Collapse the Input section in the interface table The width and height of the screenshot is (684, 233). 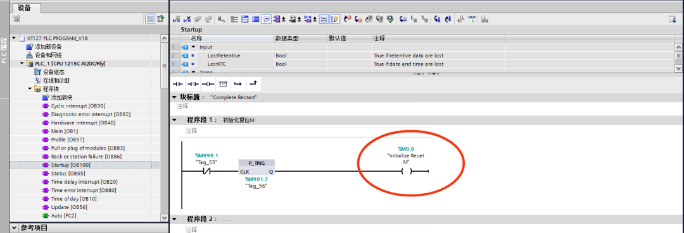tap(193, 47)
